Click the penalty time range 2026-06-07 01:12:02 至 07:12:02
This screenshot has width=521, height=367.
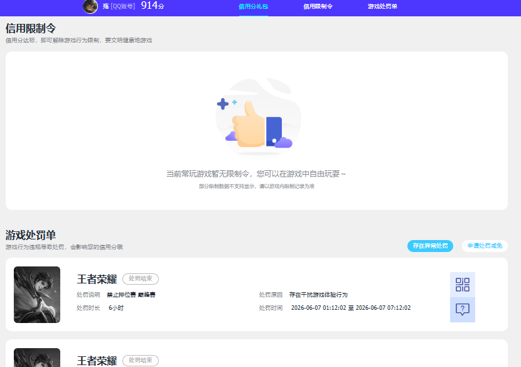coord(351,308)
